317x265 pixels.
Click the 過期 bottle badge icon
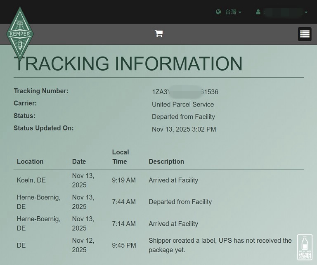point(305,247)
